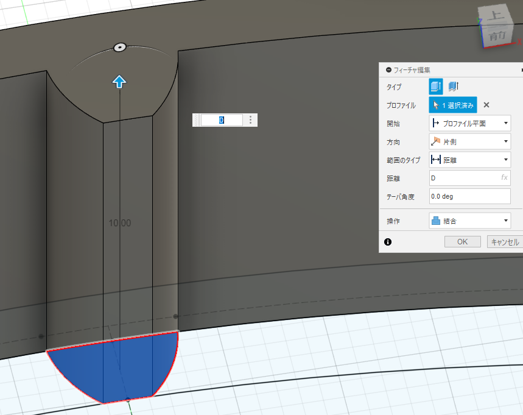The width and height of the screenshot is (523, 415).
Task: Select the thin extrude type icon
Action: (x=454, y=87)
